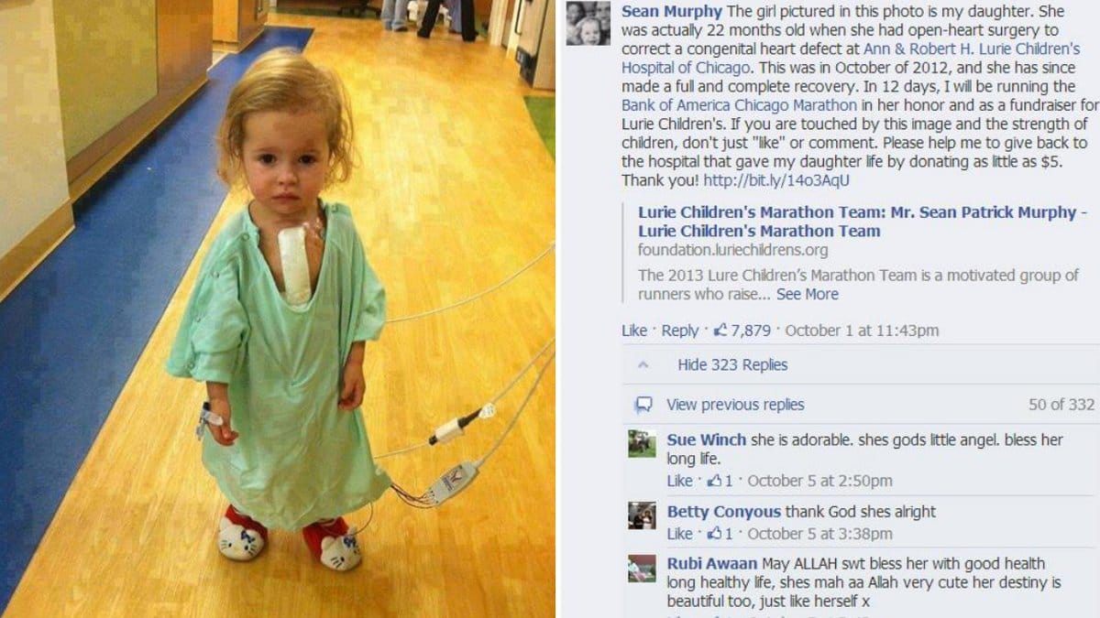The height and width of the screenshot is (618, 1100).
Task: Collapse thread via Hide 323 Replies
Action: tap(732, 364)
